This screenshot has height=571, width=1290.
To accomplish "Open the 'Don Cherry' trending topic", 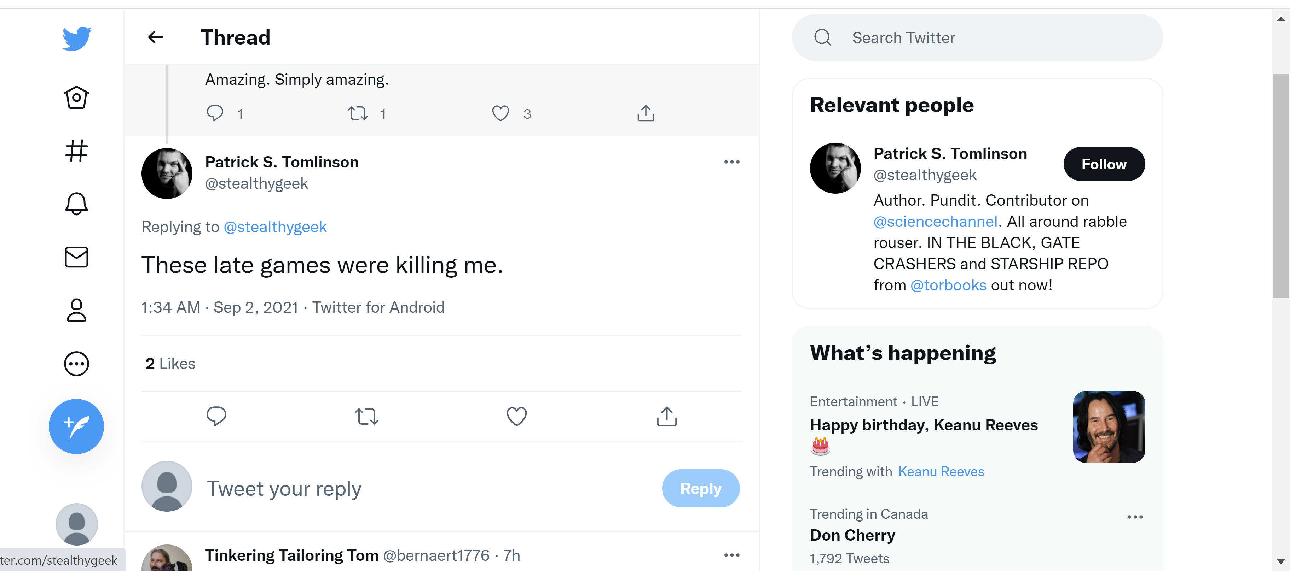I will [x=852, y=535].
